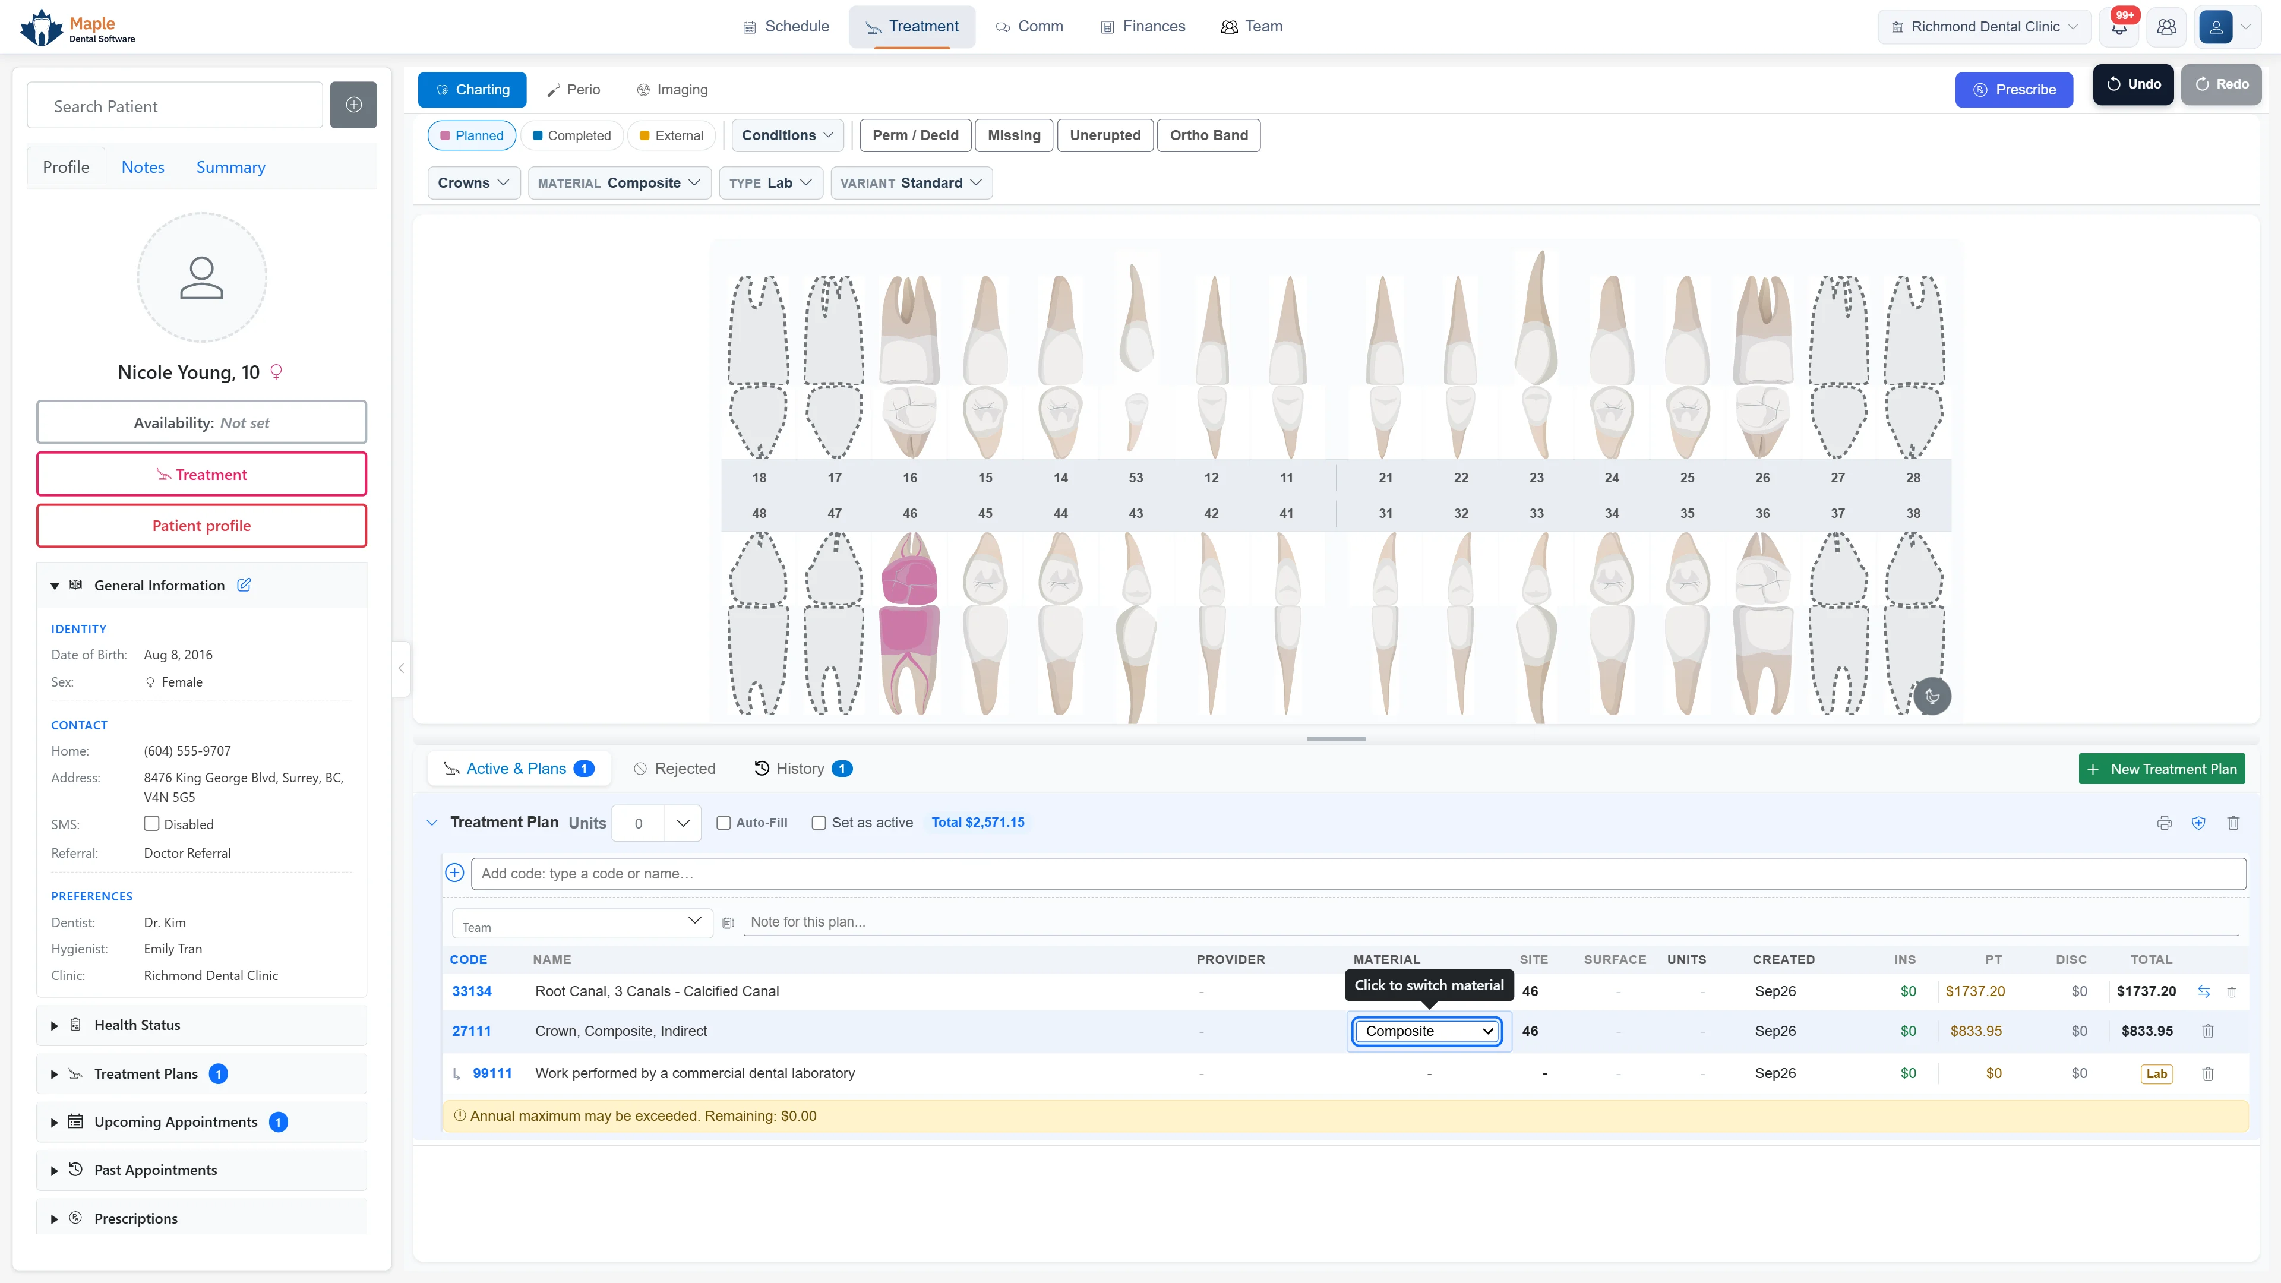Screen dimensions: 2281x1283
Task: Click the add patient plus icon
Action: click(x=353, y=105)
